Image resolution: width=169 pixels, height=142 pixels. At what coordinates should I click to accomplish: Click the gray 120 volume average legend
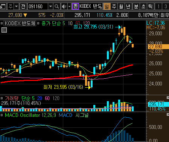click(56, 99)
